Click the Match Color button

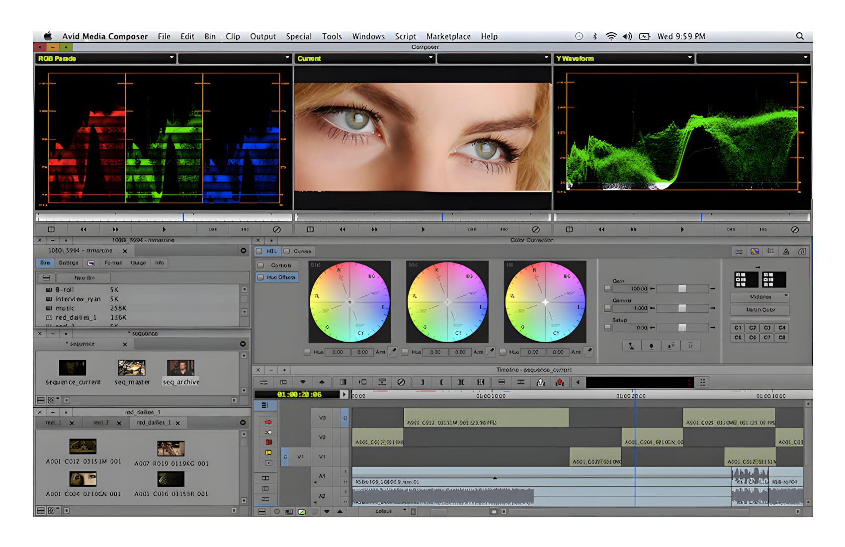pos(760,309)
